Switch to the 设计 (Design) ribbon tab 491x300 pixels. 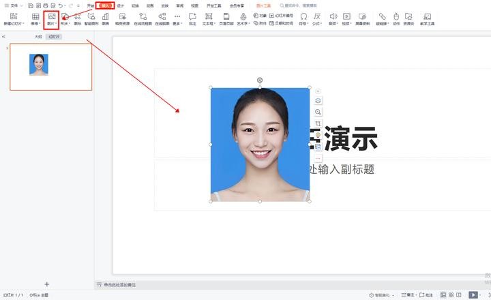pyautogui.click(x=120, y=5)
